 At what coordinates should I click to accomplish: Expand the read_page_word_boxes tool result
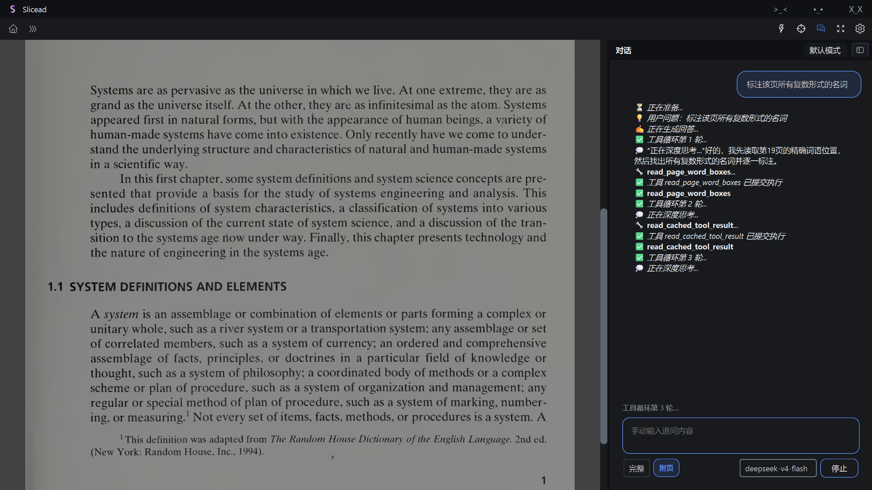688,193
